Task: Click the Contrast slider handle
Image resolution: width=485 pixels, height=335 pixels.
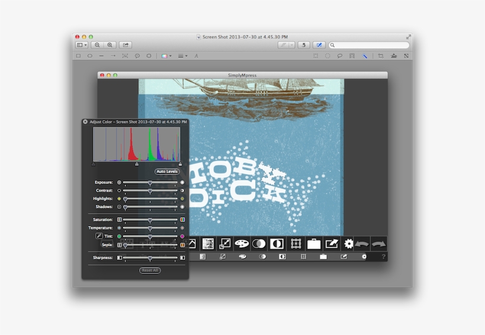Action: pyautogui.click(x=150, y=191)
